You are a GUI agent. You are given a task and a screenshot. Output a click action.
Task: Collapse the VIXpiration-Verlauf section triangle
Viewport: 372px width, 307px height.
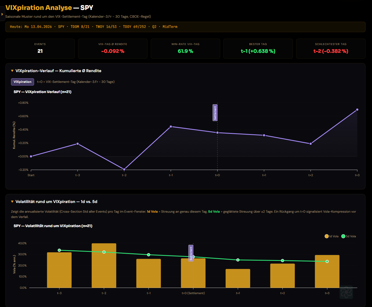[12, 71]
